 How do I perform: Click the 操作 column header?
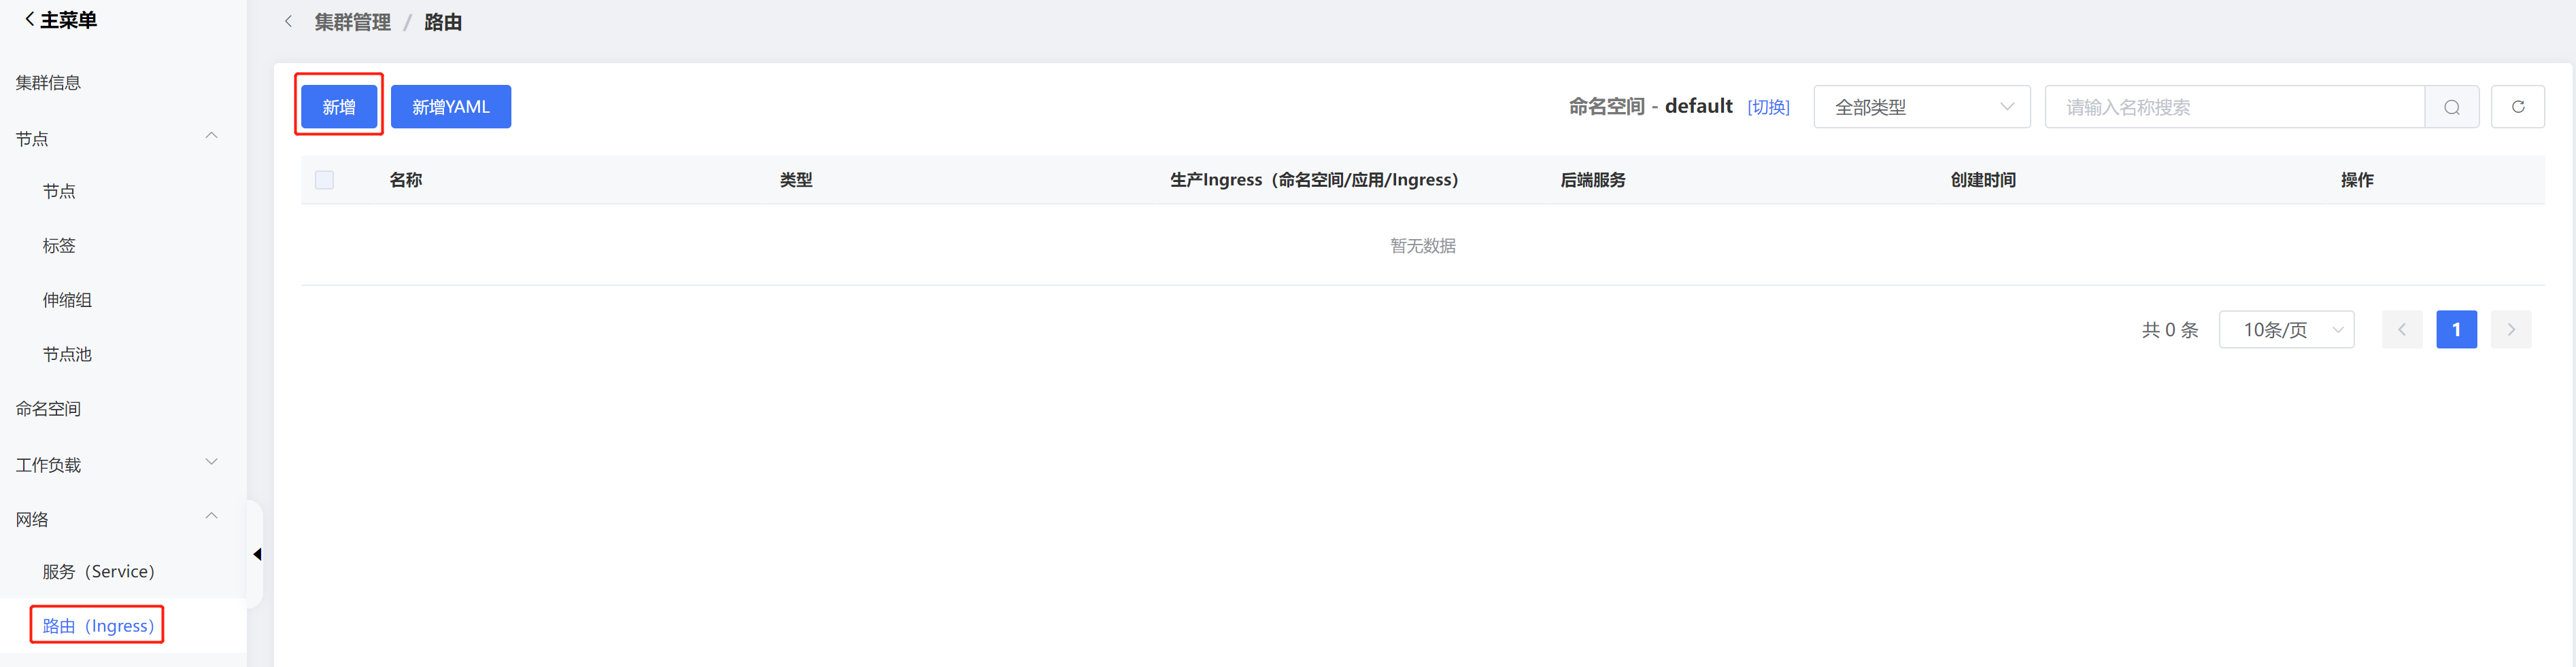point(2357,180)
